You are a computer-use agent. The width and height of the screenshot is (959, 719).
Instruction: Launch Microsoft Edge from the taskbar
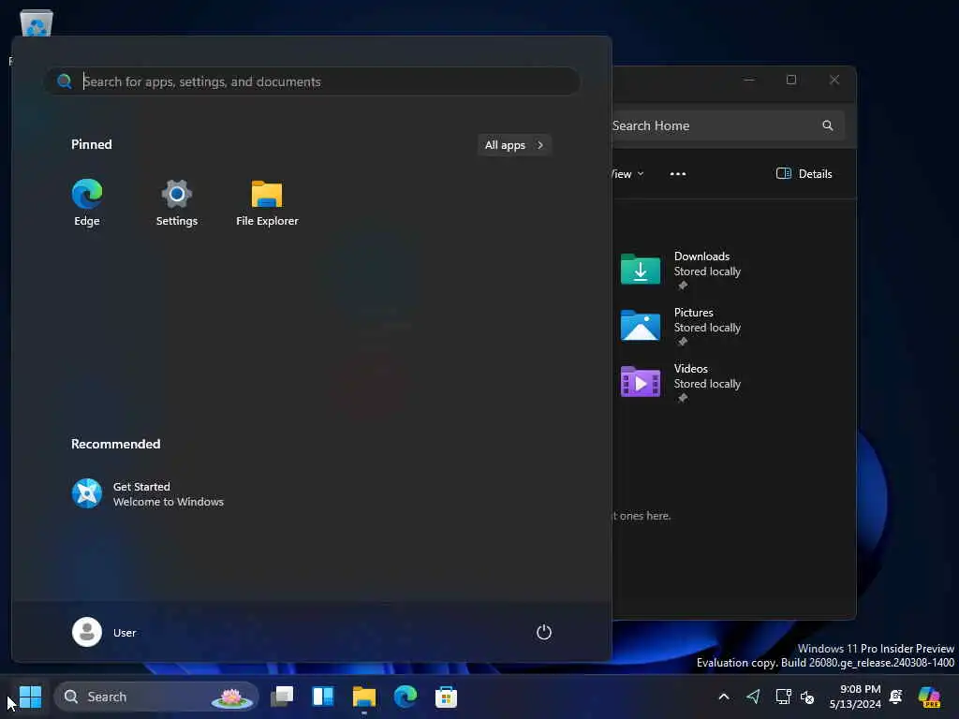[405, 697]
